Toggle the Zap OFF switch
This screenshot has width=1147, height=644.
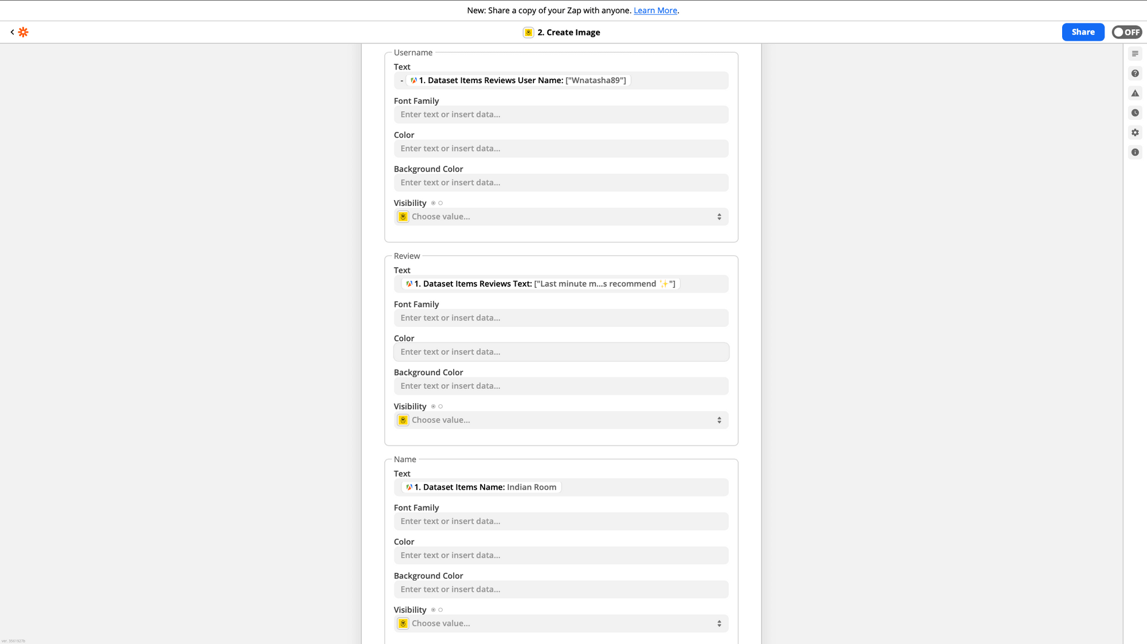1126,32
